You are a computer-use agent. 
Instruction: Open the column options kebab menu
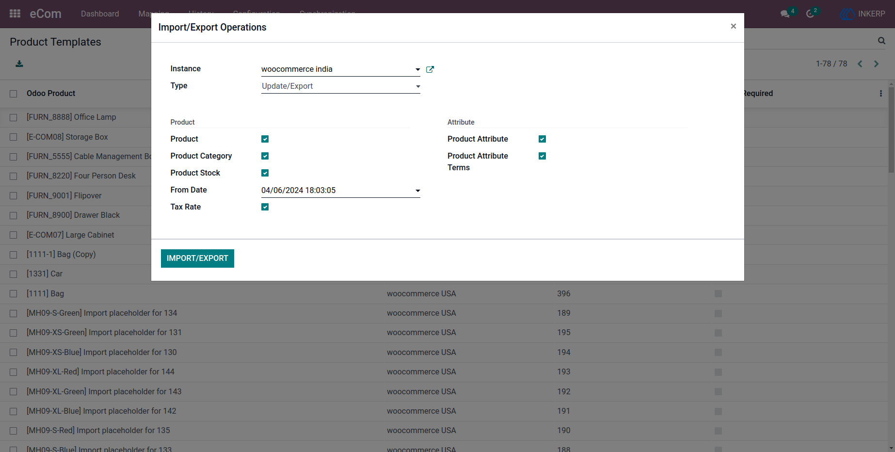881,93
